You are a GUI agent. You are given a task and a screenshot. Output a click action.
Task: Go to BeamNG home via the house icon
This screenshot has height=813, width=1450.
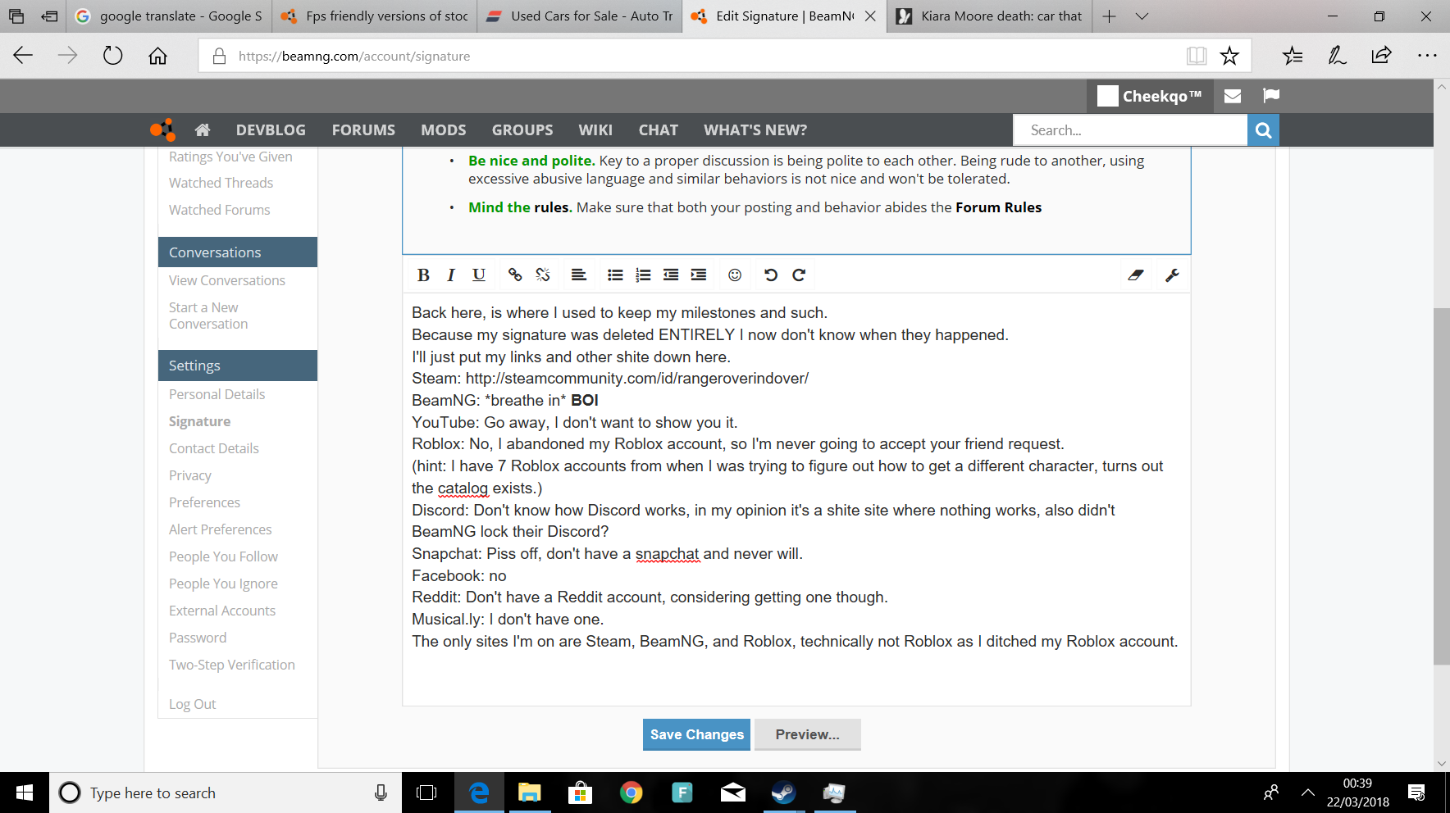click(x=203, y=129)
